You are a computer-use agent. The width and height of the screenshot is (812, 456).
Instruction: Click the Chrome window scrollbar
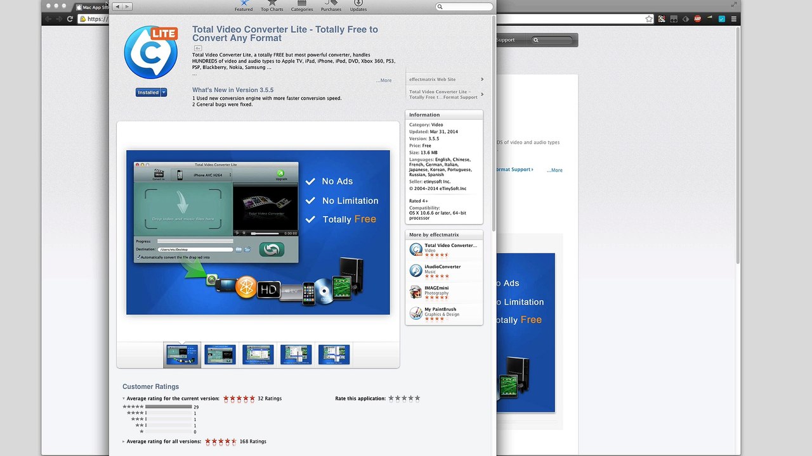pos(738,146)
